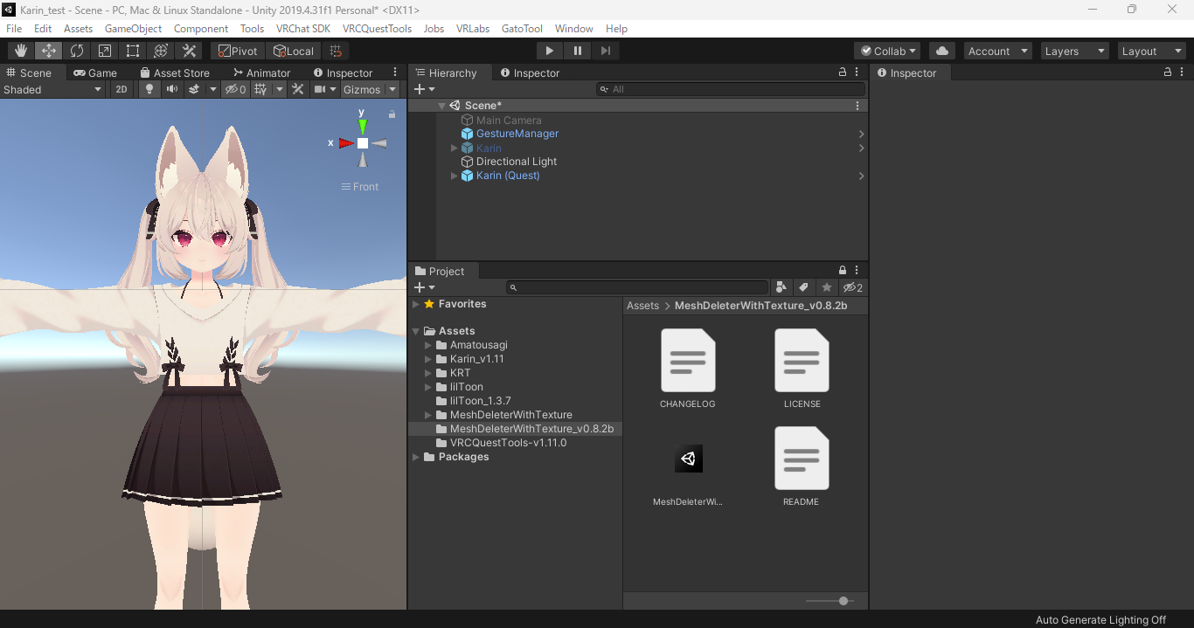Image resolution: width=1194 pixels, height=628 pixels.
Task: Lock the Hierarchy panel
Action: click(x=843, y=72)
